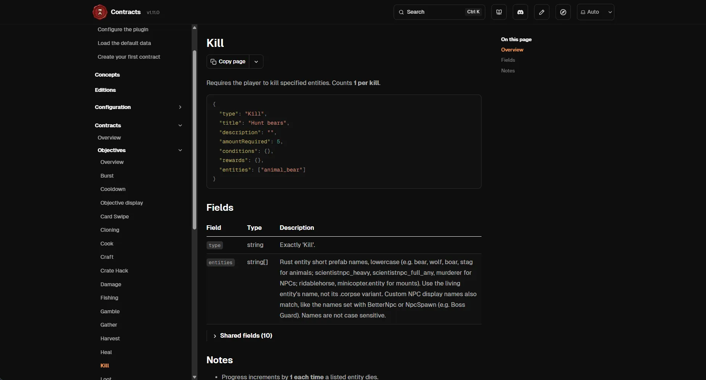Click the "Hunt bears" title value

[267, 123]
